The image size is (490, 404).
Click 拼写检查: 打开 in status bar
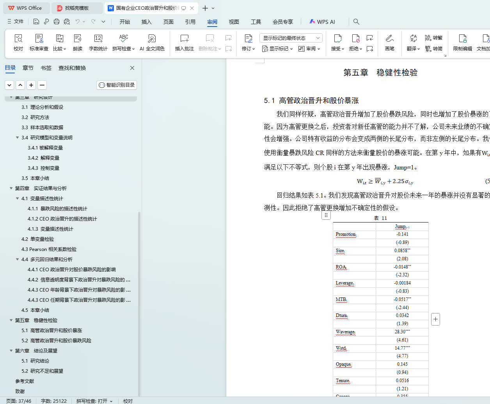94,401
